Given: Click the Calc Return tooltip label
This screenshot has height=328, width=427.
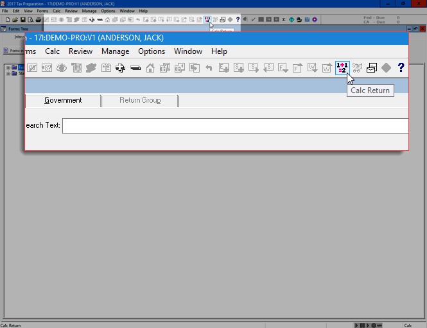Looking at the screenshot, I should [x=370, y=91].
